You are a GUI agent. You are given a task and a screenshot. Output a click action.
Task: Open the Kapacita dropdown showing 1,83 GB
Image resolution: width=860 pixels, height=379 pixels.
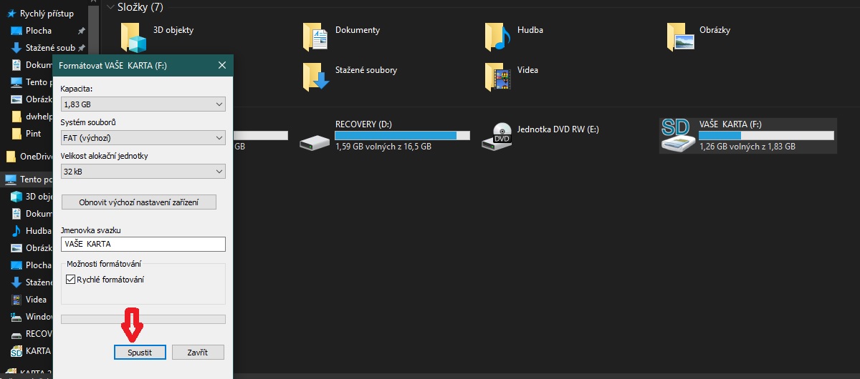[143, 104]
